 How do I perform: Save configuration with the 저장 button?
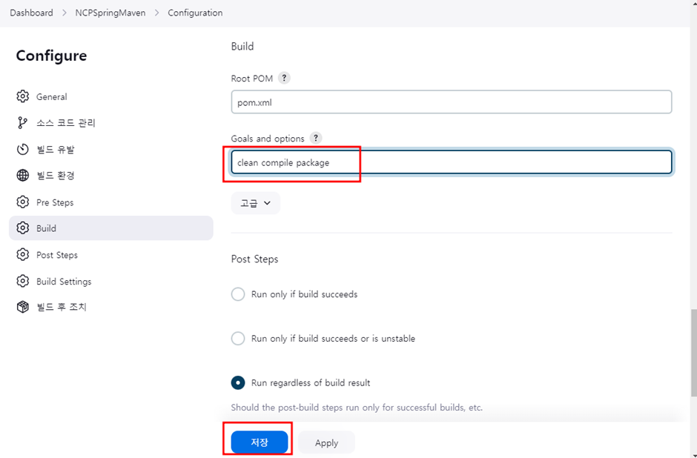(260, 442)
